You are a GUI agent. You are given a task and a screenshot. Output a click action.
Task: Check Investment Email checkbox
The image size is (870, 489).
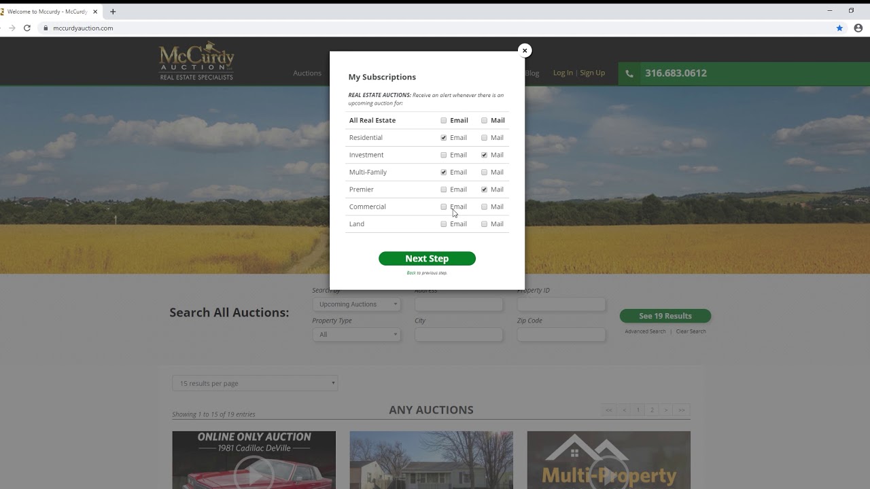444,155
